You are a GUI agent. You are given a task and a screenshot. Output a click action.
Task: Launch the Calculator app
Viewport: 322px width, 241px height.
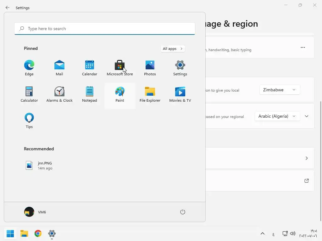pos(29,94)
